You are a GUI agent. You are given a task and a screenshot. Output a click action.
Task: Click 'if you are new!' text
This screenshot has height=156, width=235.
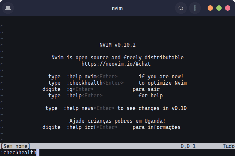161,77
